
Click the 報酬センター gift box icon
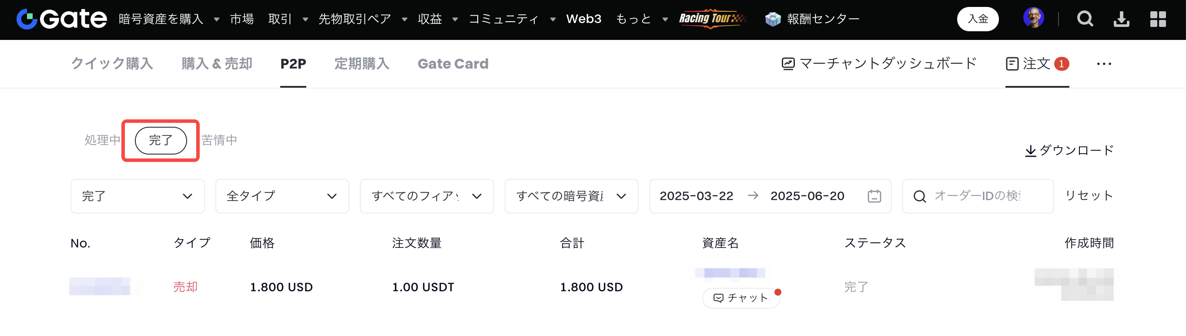click(x=774, y=19)
